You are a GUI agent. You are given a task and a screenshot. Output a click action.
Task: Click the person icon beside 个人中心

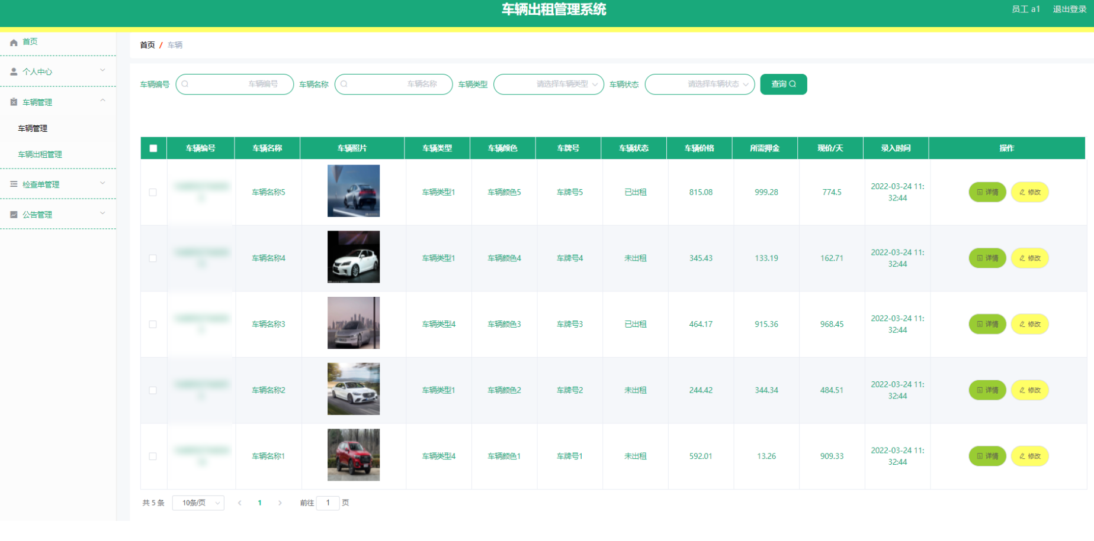tap(14, 72)
